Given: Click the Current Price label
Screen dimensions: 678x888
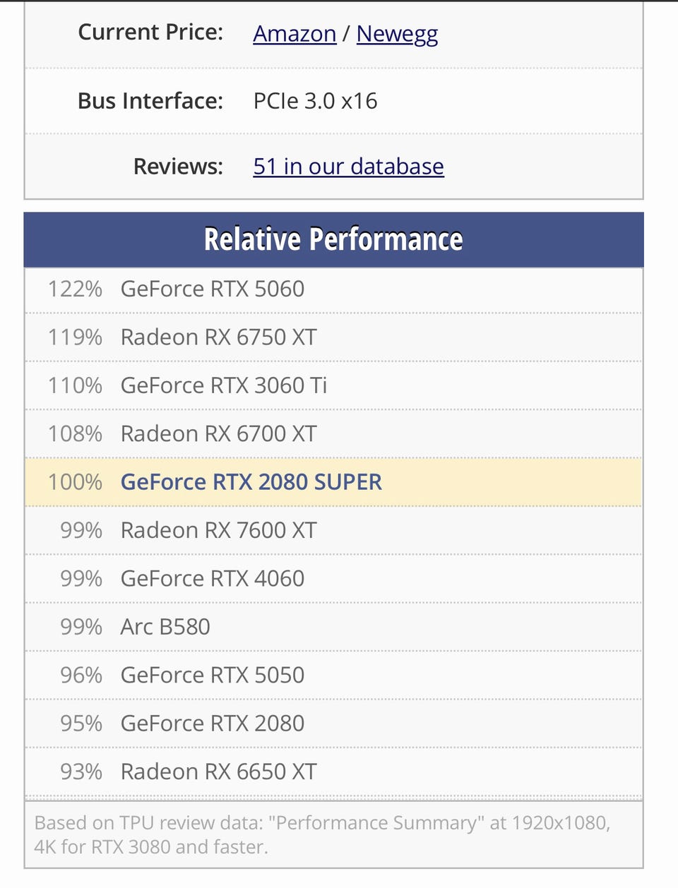Looking at the screenshot, I should click(x=150, y=32).
